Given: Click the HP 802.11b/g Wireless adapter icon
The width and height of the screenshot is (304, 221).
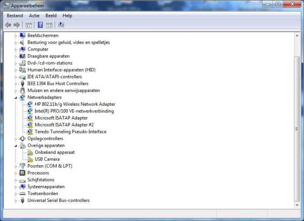Looking at the screenshot, I should 30,104.
